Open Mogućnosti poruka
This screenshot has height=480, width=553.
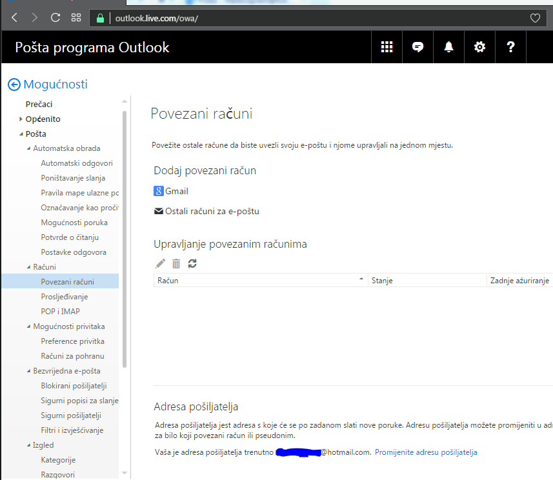(x=74, y=223)
